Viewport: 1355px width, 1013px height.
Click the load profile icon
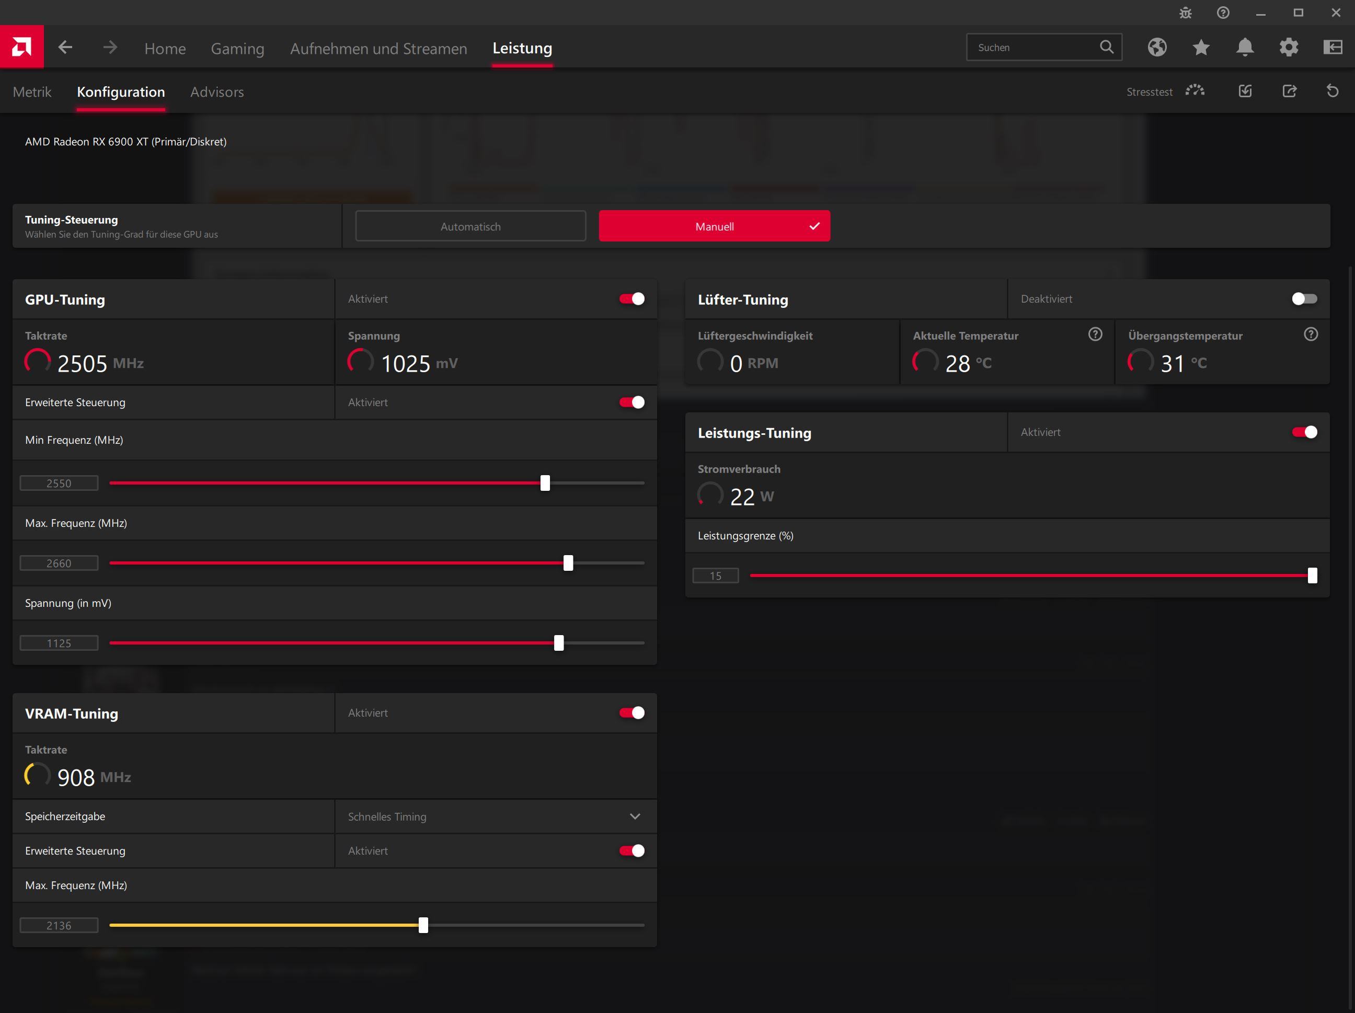(1245, 91)
